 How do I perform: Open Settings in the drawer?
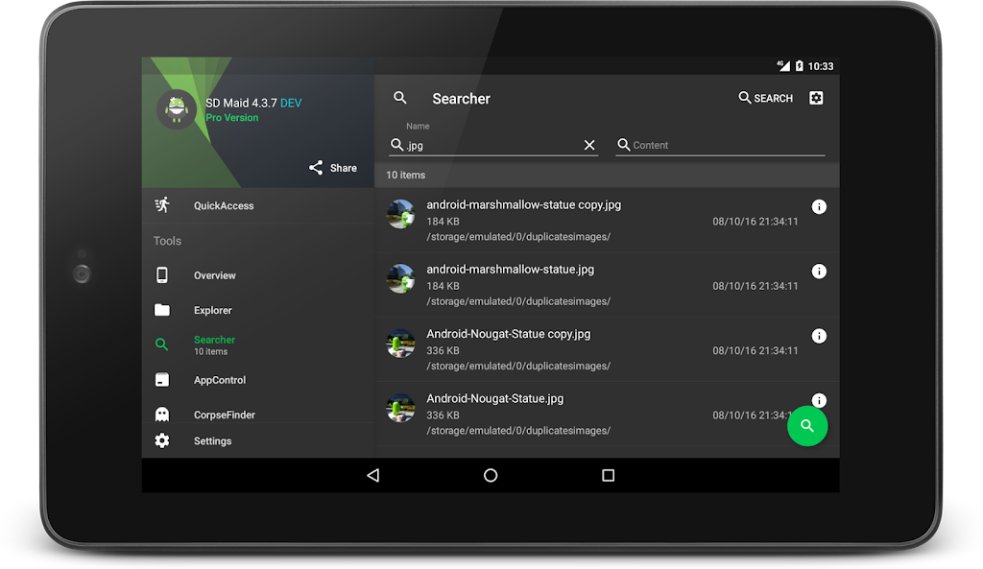pos(212,441)
